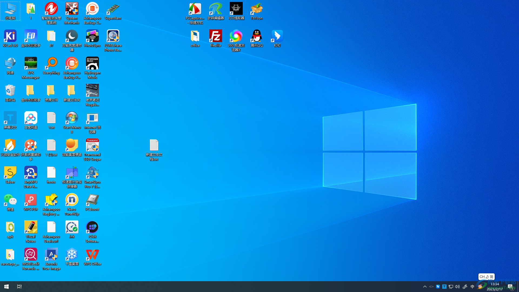Select the 屏幕识文 icon
The image size is (519, 292).
click(10, 120)
